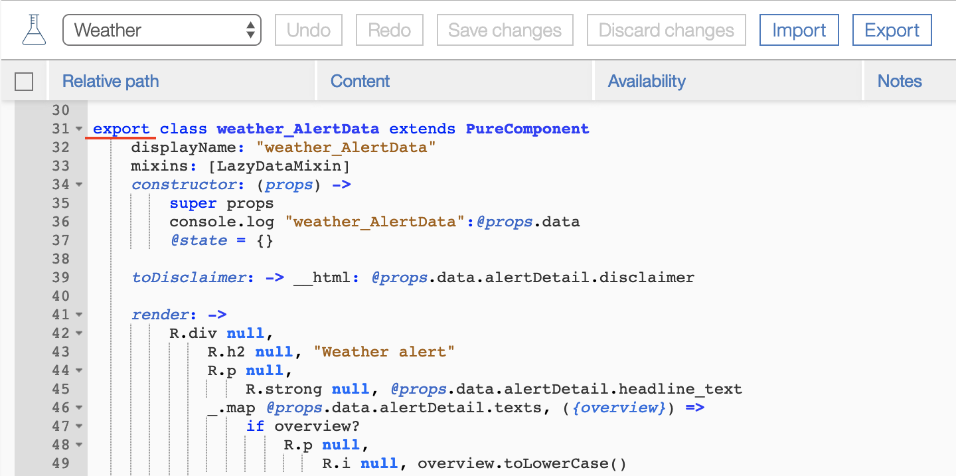Image resolution: width=956 pixels, height=476 pixels.
Task: Click the flask logo icon
Action: coord(33,31)
